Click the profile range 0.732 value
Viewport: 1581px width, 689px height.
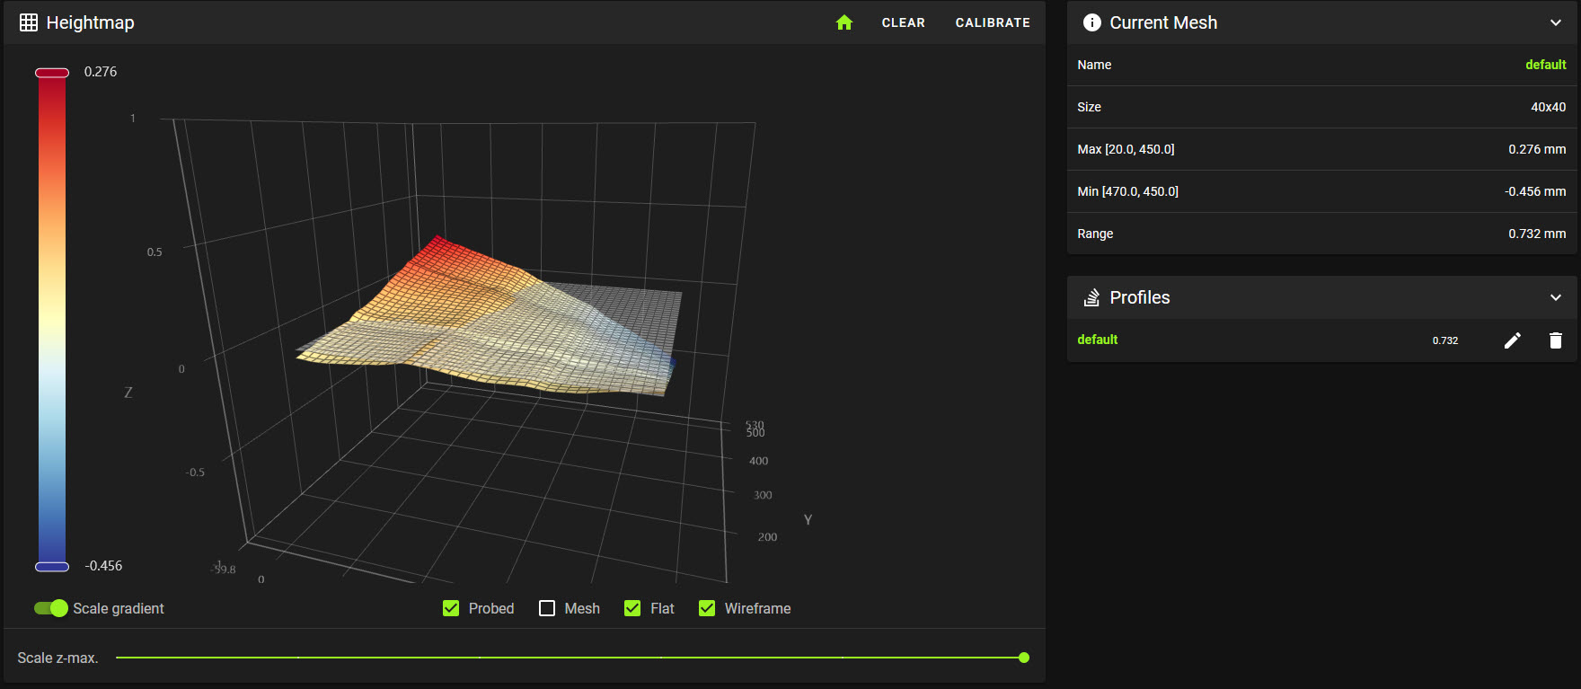point(1445,340)
